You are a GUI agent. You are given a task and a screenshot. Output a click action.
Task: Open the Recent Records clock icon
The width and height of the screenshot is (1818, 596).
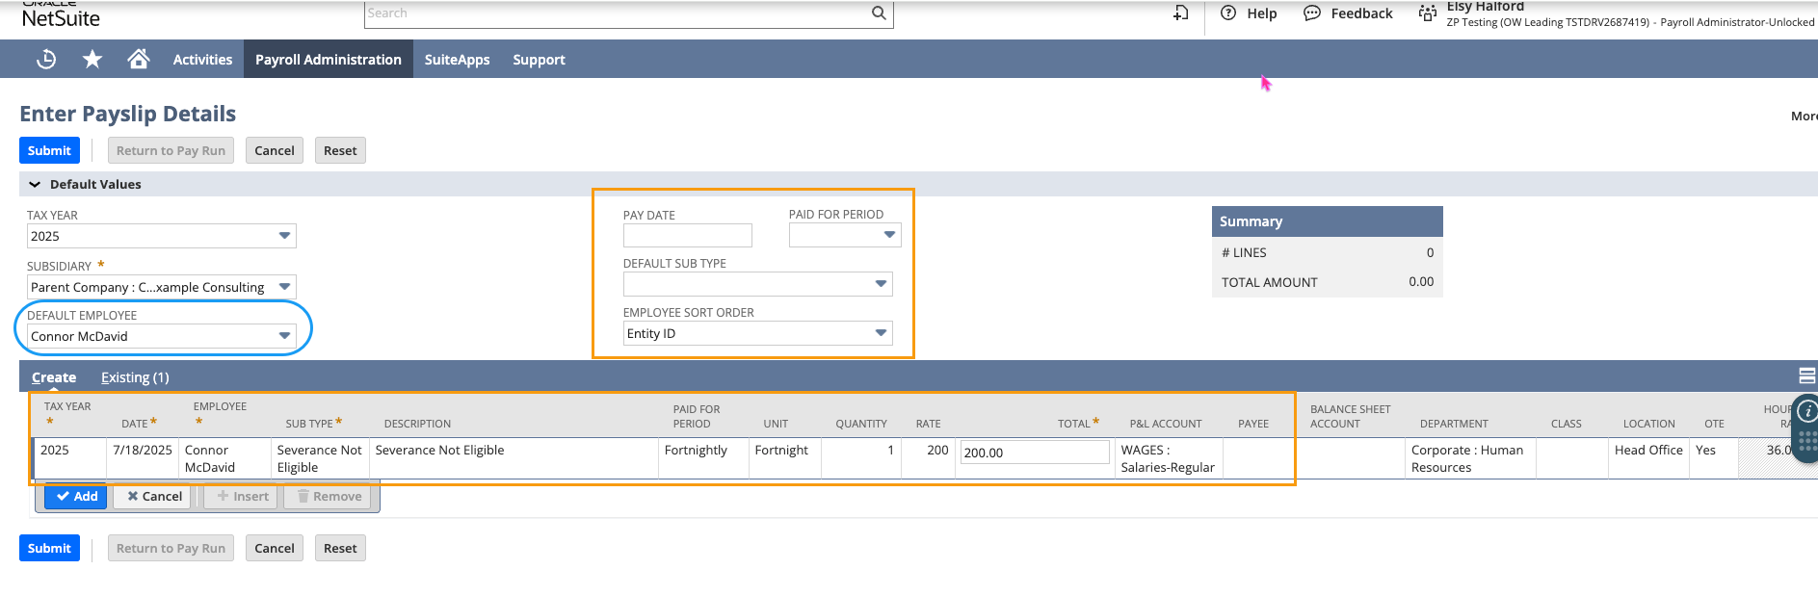[x=46, y=60]
